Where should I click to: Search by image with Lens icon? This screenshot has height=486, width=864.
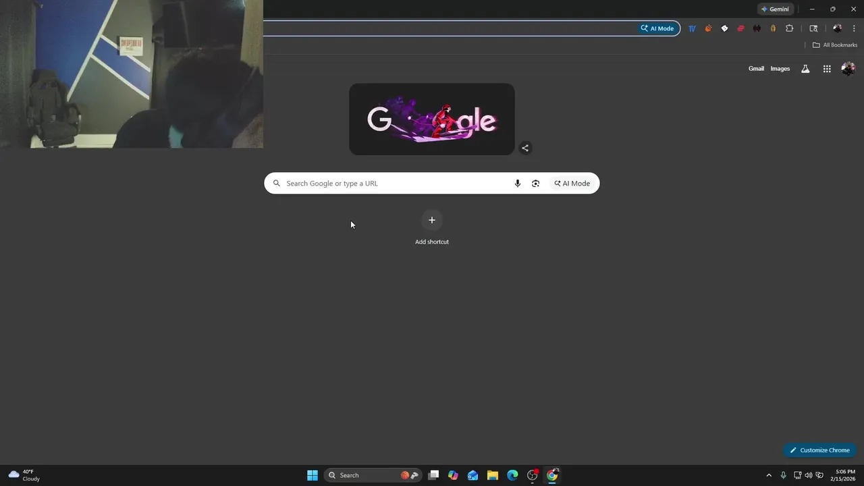(x=535, y=184)
